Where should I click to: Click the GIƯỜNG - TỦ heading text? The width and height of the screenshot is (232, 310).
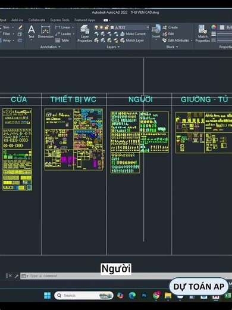pyautogui.click(x=205, y=99)
